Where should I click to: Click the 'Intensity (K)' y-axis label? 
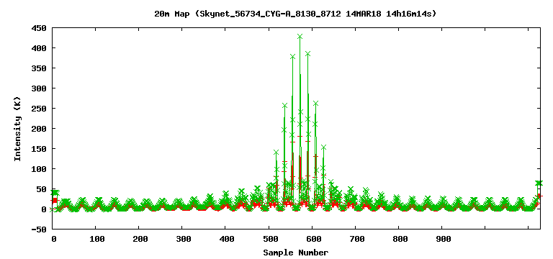point(17,129)
